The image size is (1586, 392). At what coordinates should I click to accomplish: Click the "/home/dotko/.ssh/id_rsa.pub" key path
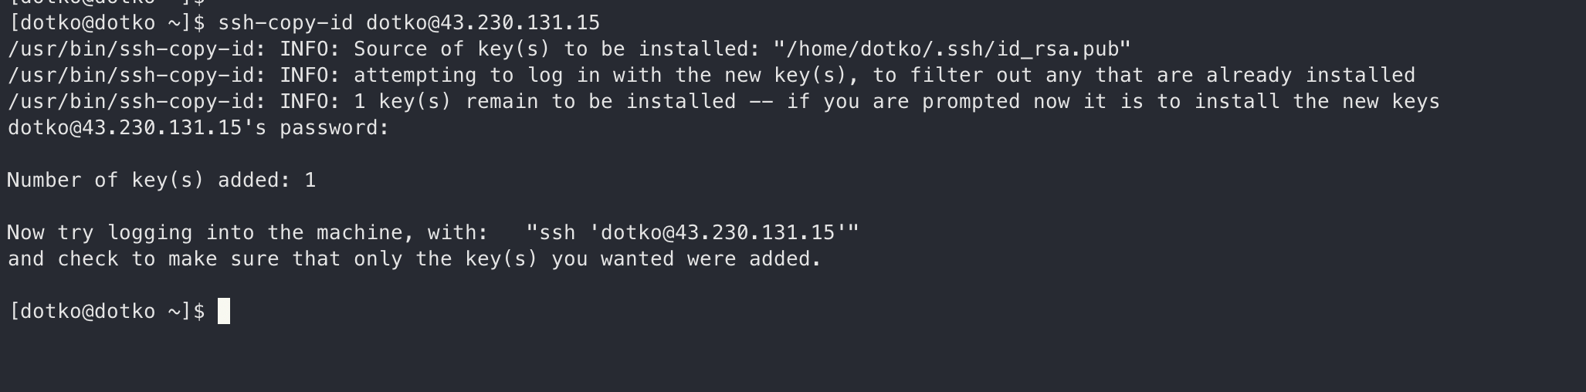pos(951,49)
